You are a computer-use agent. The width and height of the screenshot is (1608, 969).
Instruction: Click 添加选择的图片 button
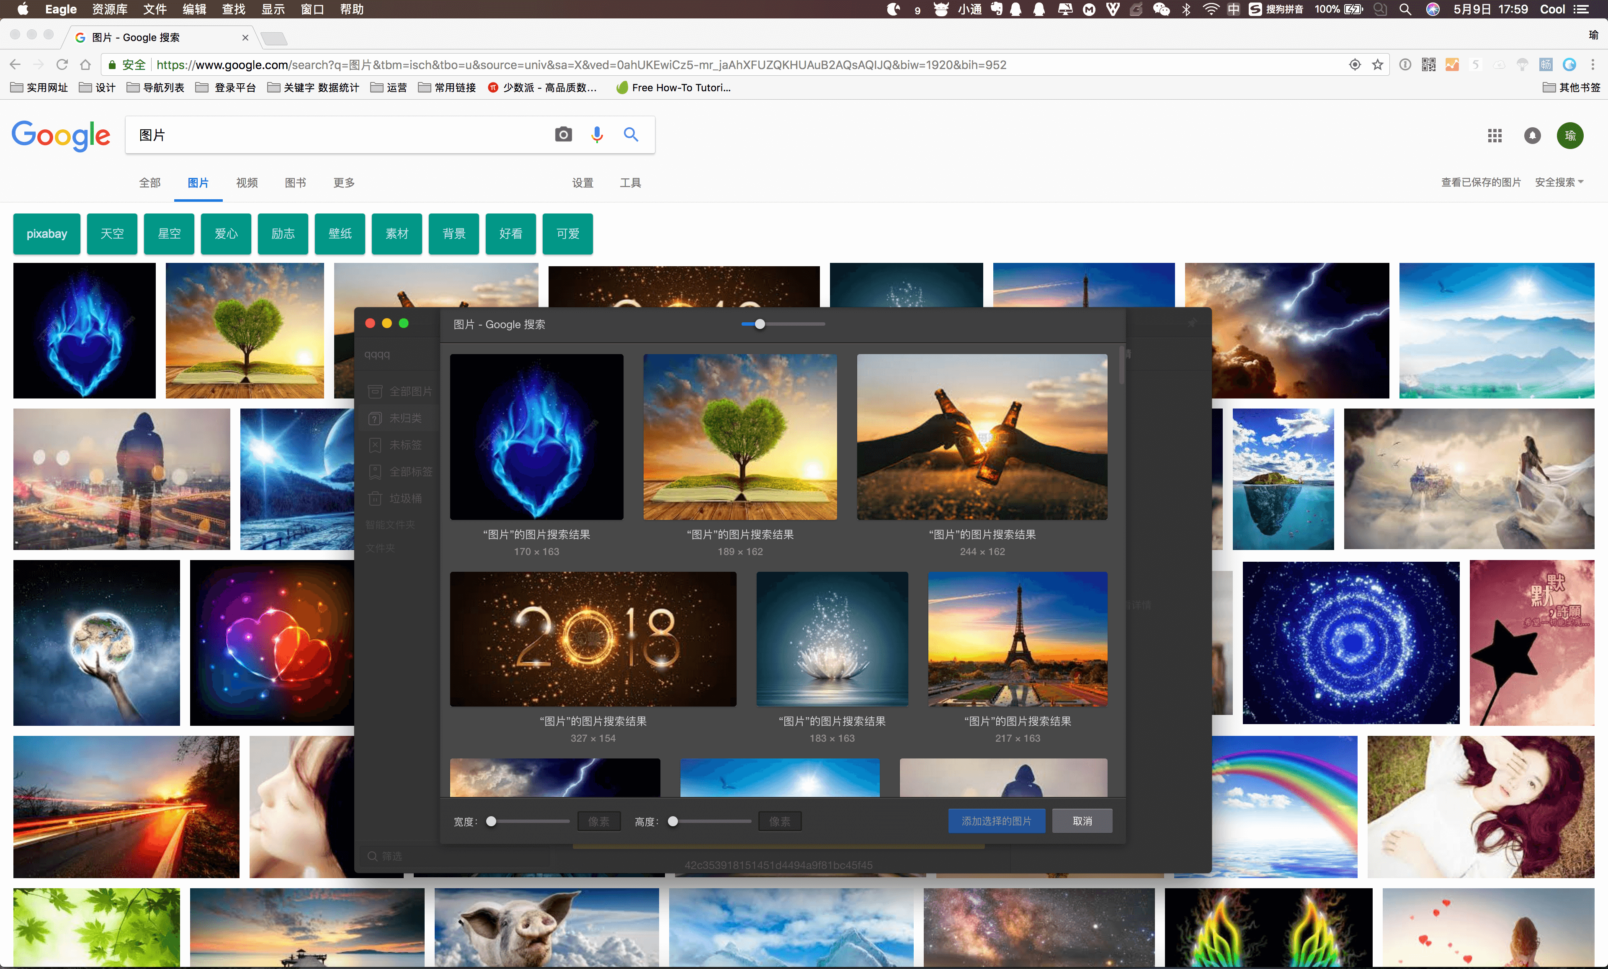click(x=997, y=821)
